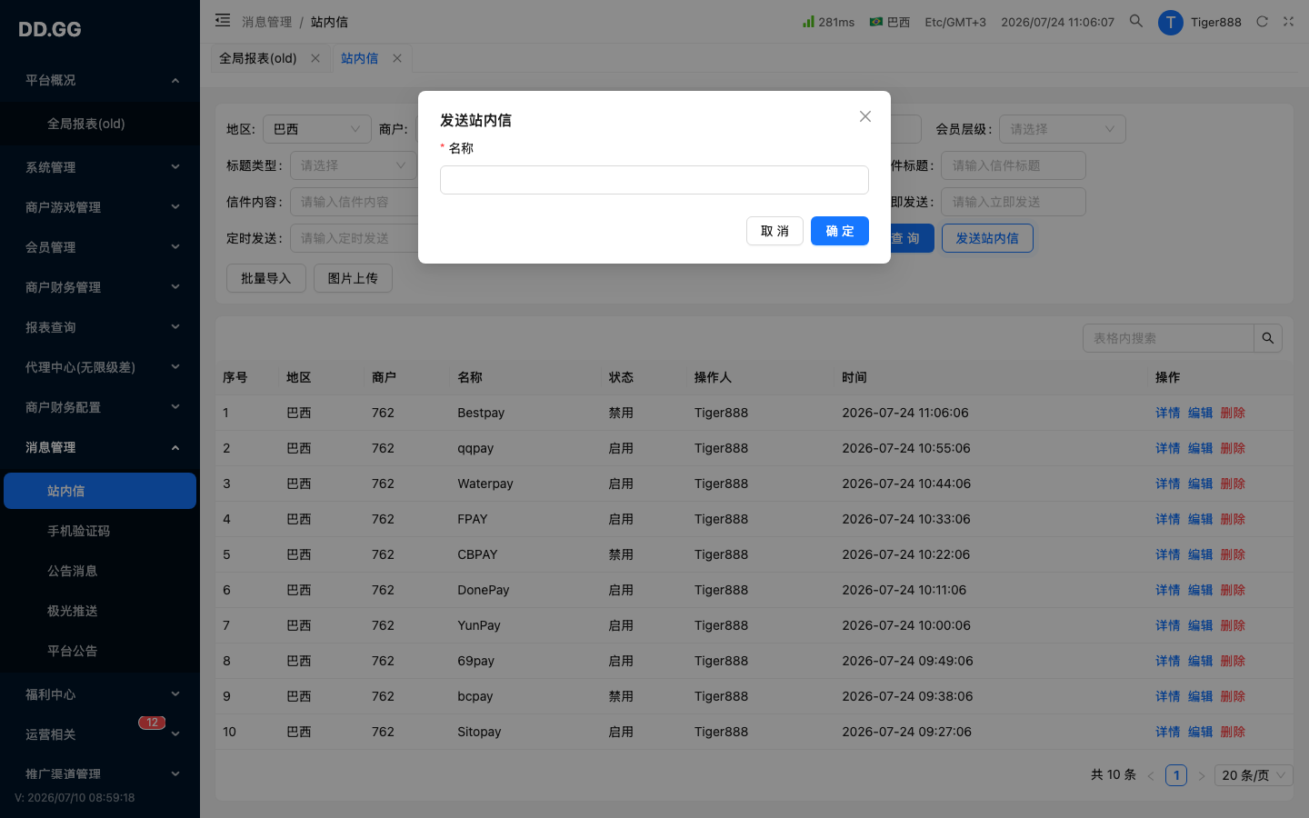Go to previous page arrow
1309x818 pixels.
pos(1151,775)
